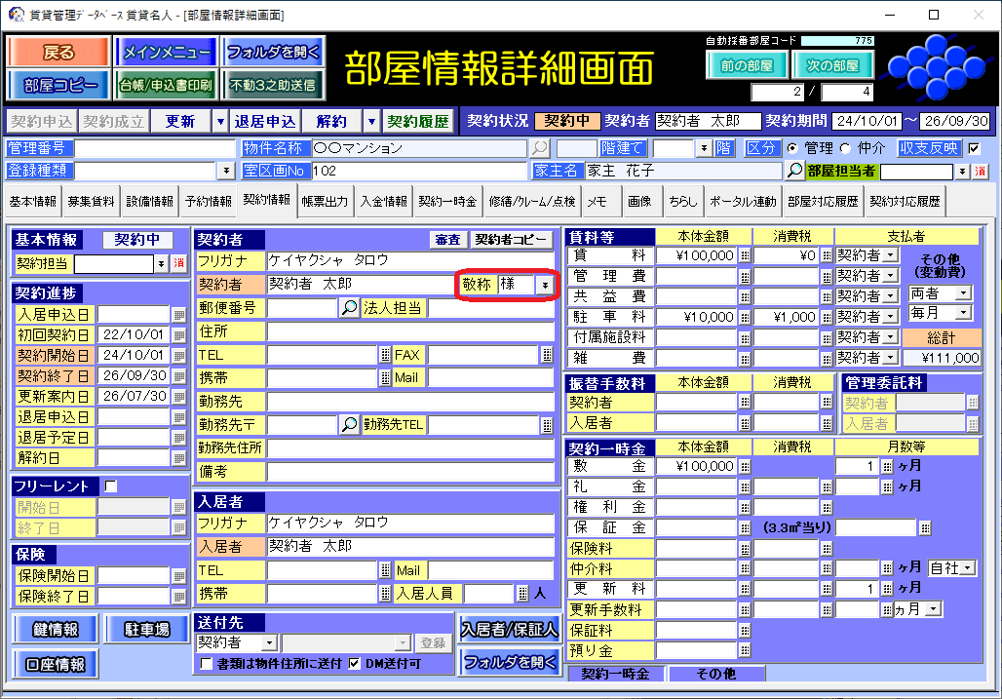Open the 設備情報 tab
The image size is (1002, 699).
coord(150,202)
